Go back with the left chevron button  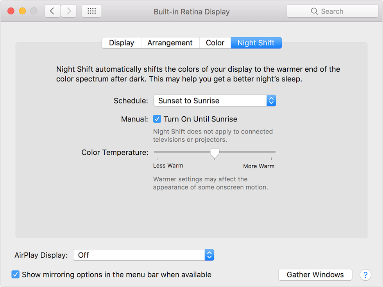click(52, 11)
